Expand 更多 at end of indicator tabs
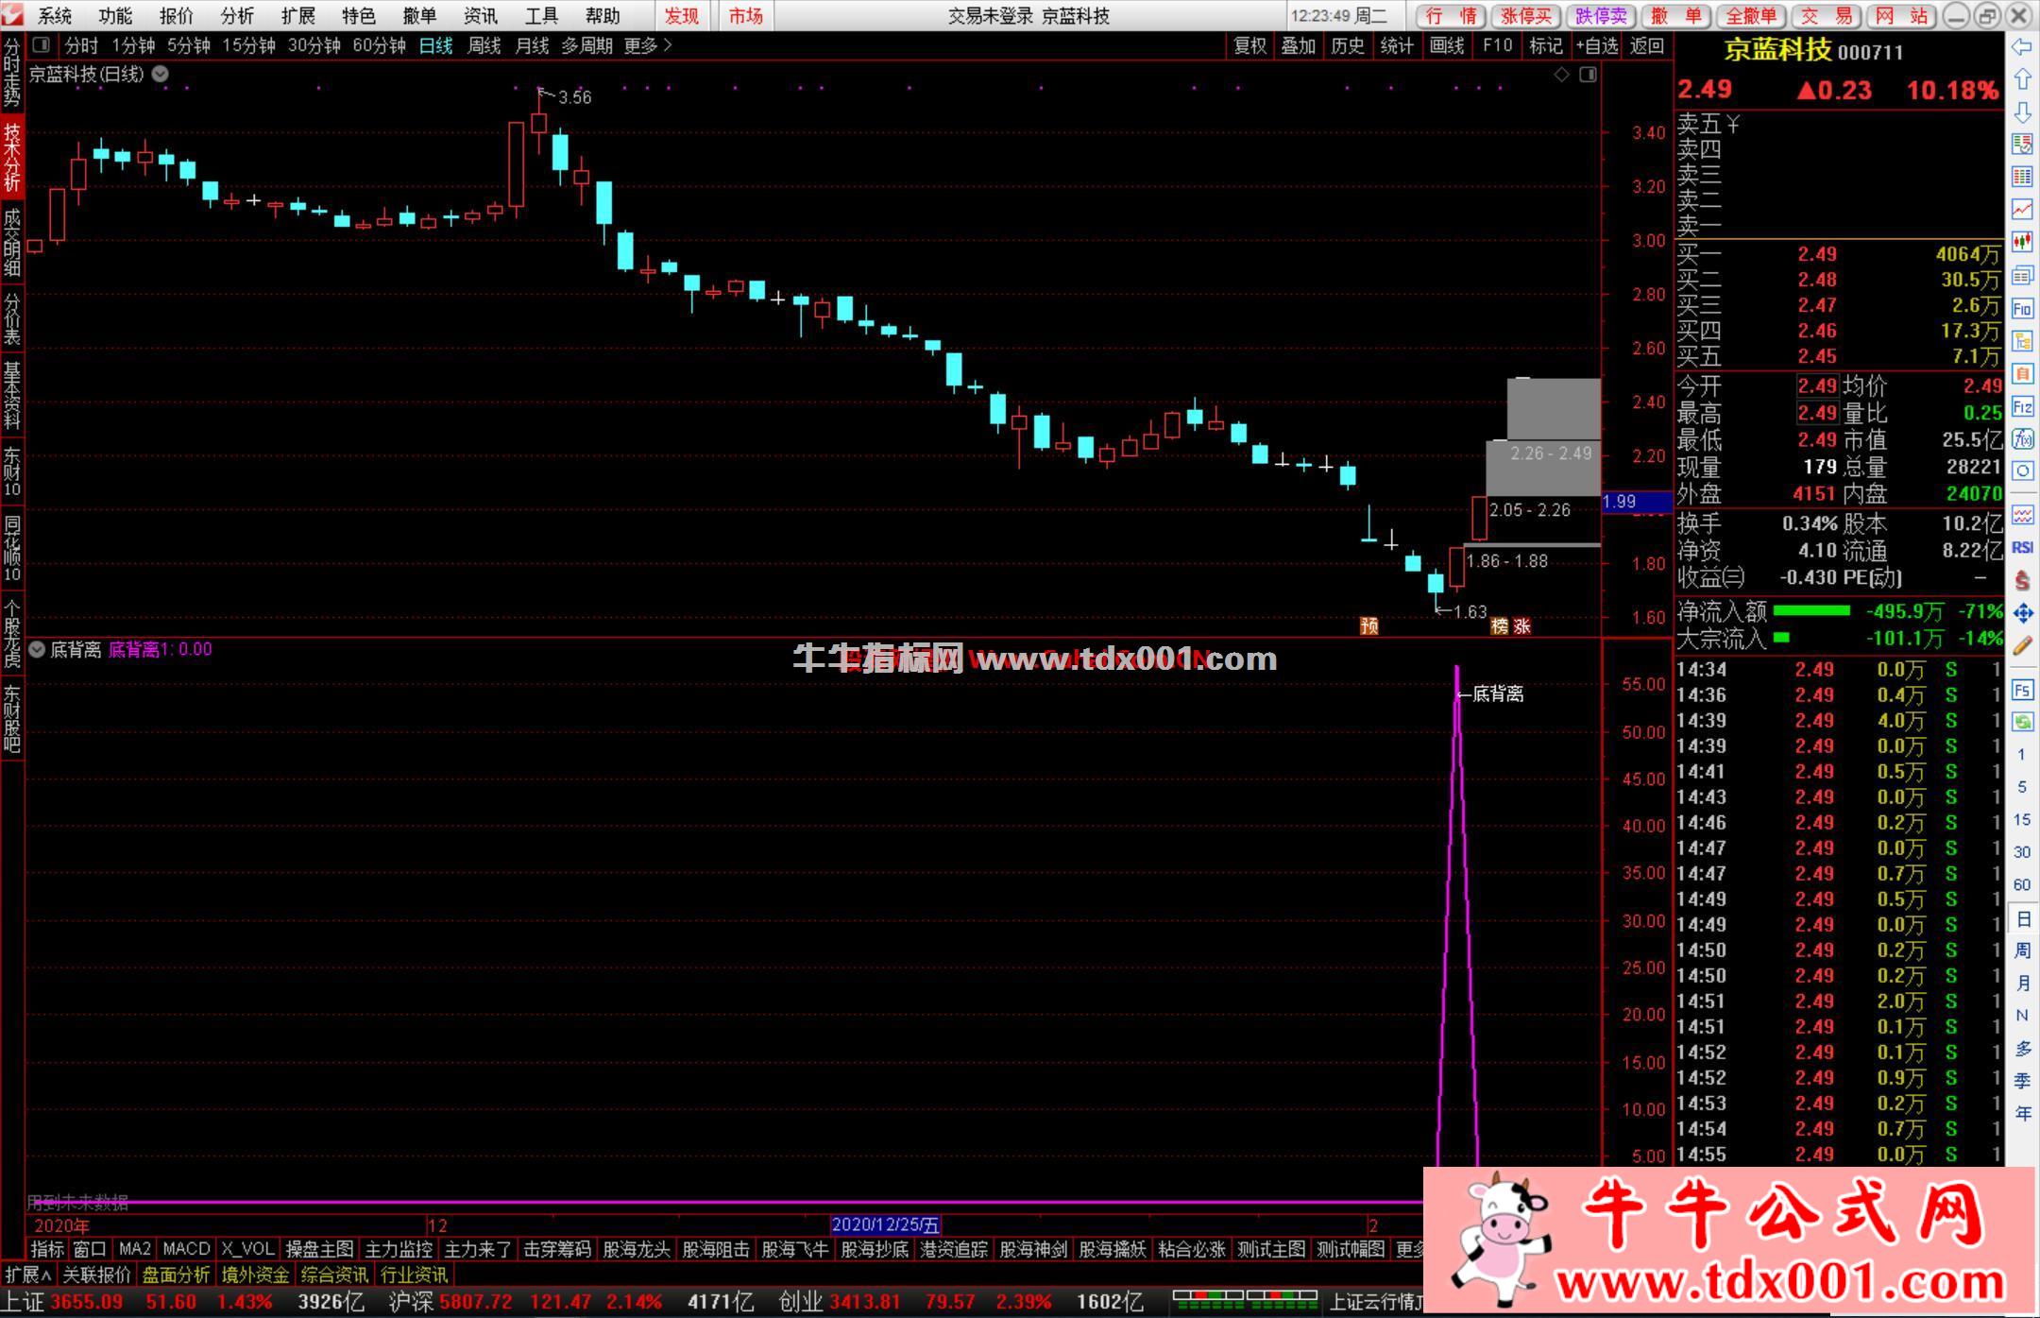This screenshot has height=1318, width=2040. point(1409,1249)
